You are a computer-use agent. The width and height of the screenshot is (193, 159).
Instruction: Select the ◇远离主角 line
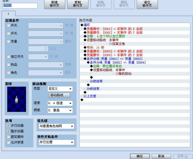(135, 44)
